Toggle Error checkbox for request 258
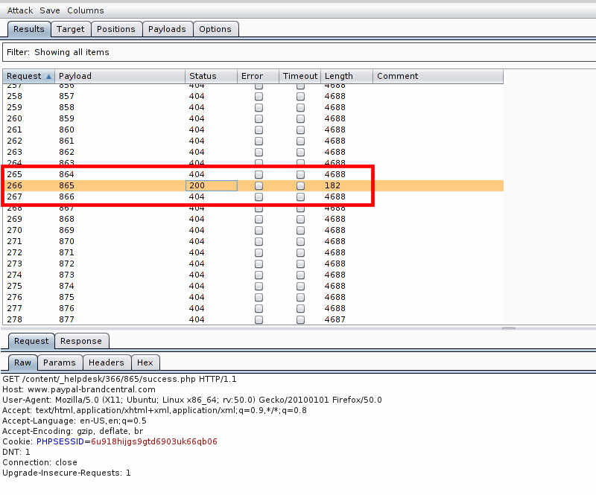Screen dimensions: 596x495 click(x=259, y=97)
